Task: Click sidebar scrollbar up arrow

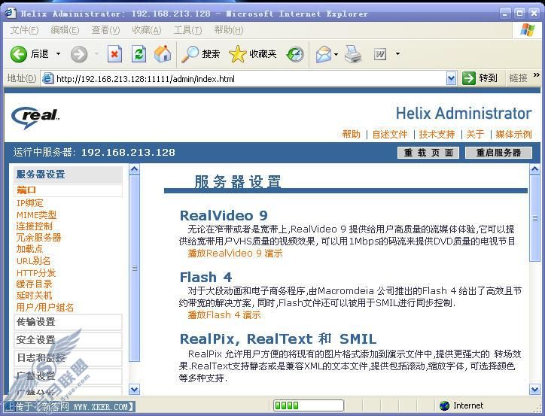Action: (134, 169)
